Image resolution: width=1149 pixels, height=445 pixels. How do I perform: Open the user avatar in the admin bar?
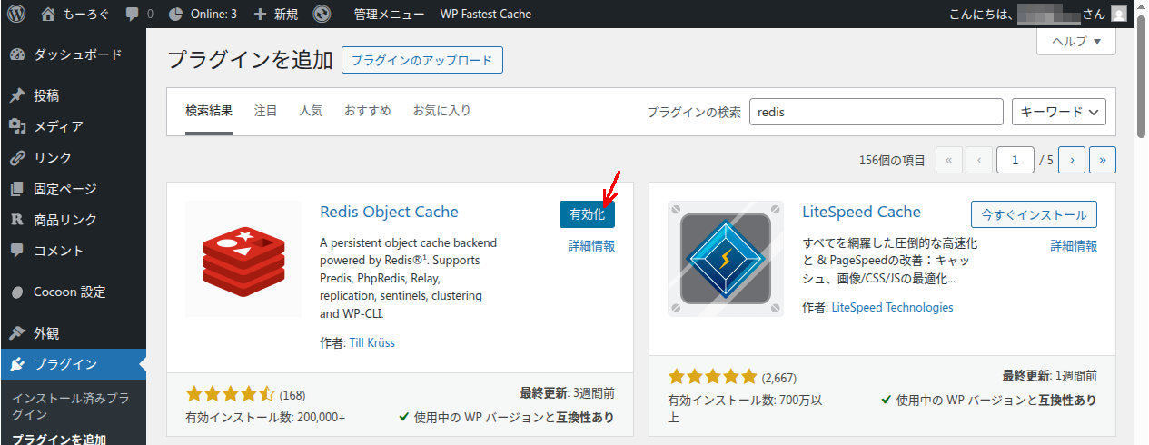click(x=1118, y=14)
